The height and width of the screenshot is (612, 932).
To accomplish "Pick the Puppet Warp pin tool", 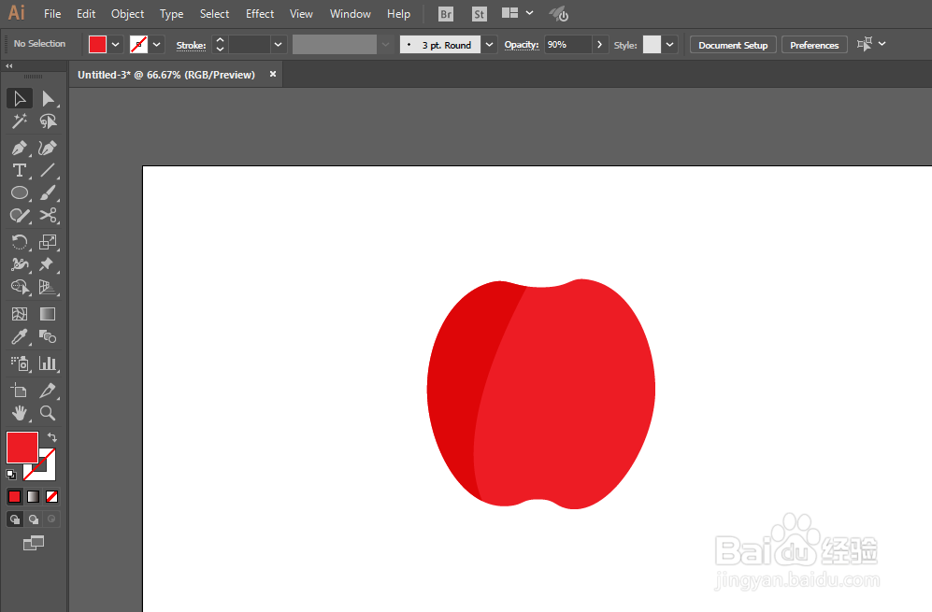I will 48,264.
